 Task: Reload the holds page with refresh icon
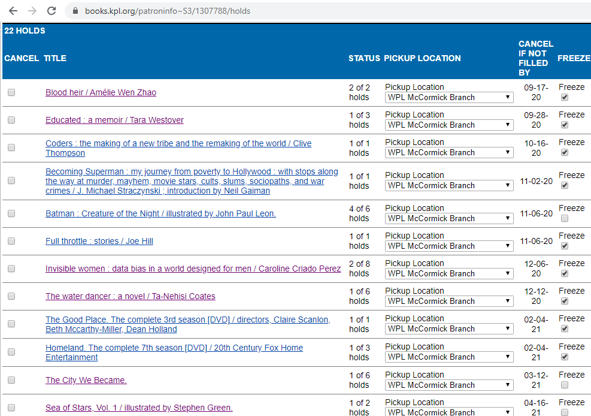click(53, 10)
